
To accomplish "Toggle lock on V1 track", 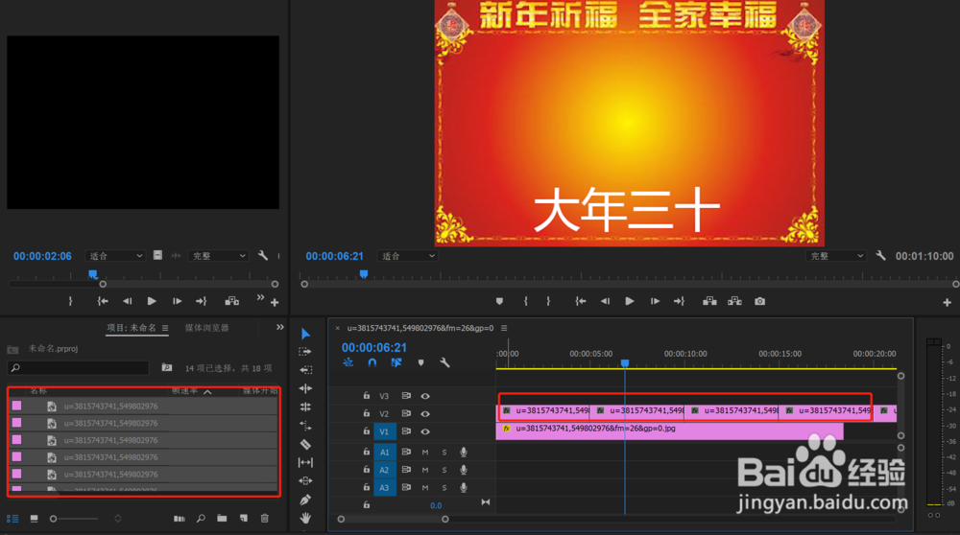I will 366,431.
